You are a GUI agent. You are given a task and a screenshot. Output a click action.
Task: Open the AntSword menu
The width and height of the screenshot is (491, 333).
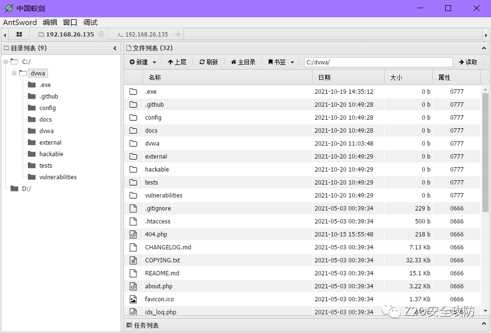point(20,23)
